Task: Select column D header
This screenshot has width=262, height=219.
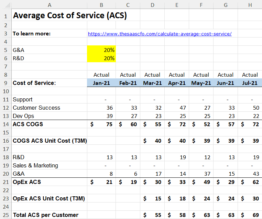Action: coord(152,5)
